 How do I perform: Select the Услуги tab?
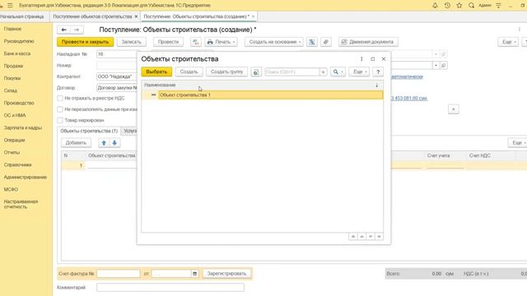point(130,132)
